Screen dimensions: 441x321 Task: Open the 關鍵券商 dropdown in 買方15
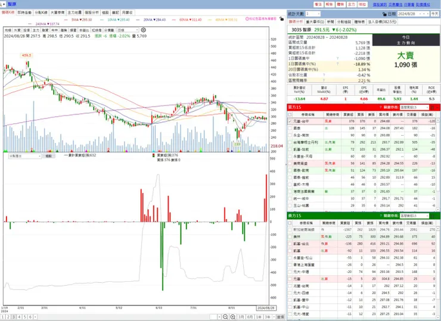(x=414, y=107)
